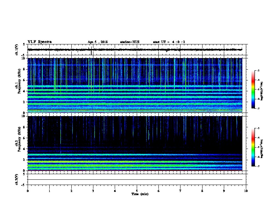The height and width of the screenshot is (214, 277).
Task: Click time axis tick label "3"
Action: point(93,191)
